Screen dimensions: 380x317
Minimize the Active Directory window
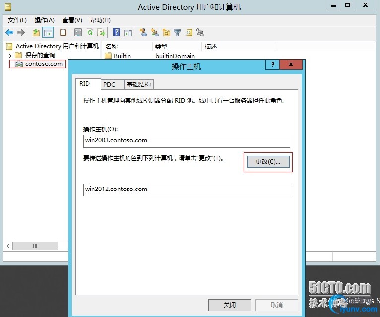coord(334,5)
